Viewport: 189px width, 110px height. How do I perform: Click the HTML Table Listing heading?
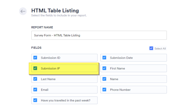click(55, 11)
